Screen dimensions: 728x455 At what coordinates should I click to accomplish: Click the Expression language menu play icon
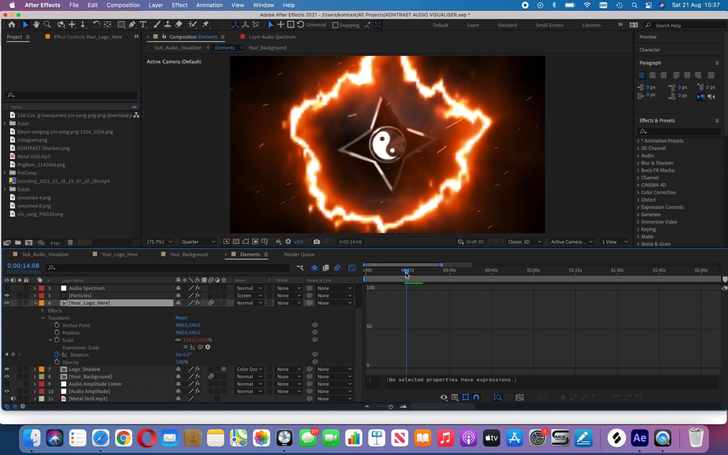(208, 347)
